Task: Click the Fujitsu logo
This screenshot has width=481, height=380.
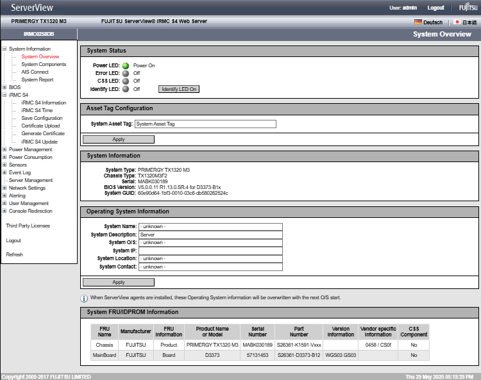Action: 468,7
